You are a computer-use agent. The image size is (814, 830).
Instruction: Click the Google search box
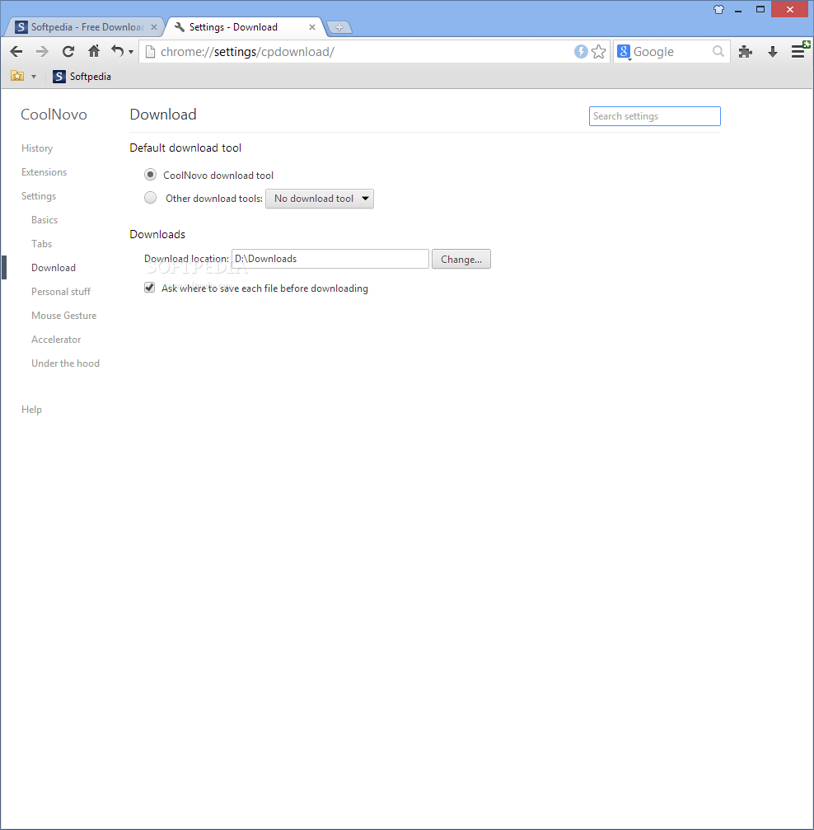(671, 51)
